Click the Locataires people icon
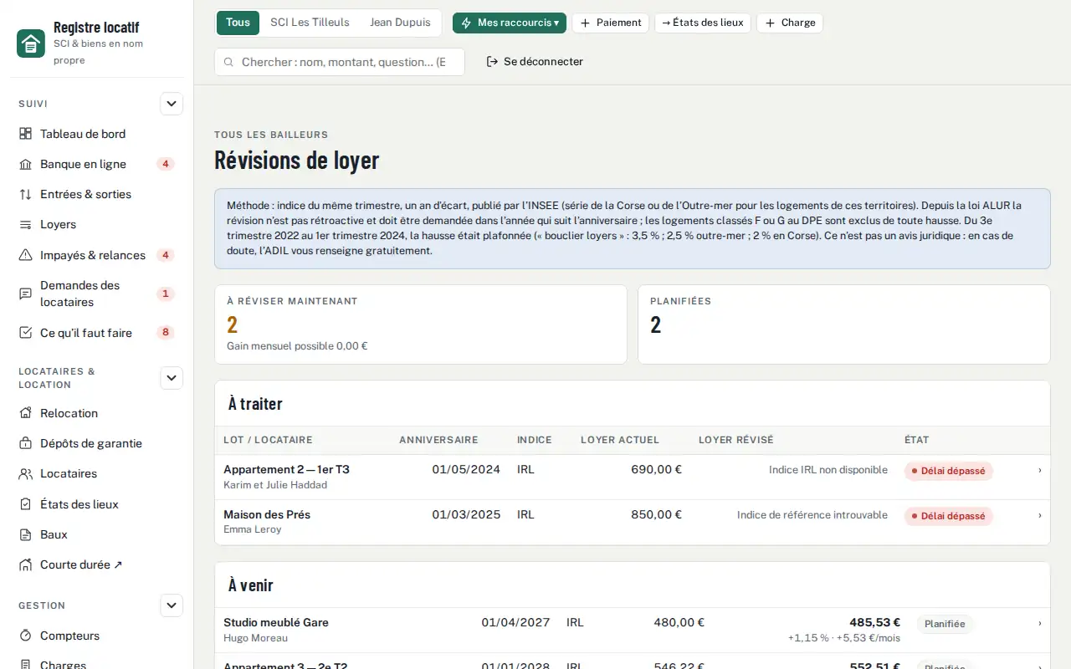 (25, 473)
